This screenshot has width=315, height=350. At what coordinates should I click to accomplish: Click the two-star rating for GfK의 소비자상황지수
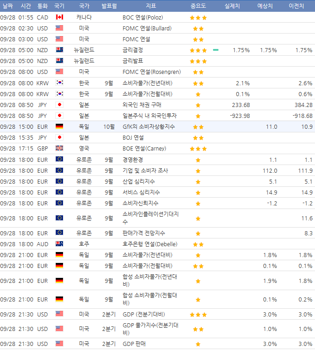(x=198, y=127)
